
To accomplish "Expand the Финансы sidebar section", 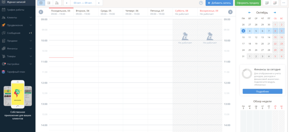I will coord(31,49).
